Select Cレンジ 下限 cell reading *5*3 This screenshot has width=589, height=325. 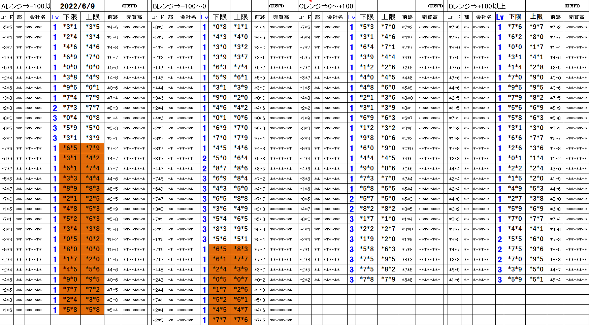click(x=367, y=27)
